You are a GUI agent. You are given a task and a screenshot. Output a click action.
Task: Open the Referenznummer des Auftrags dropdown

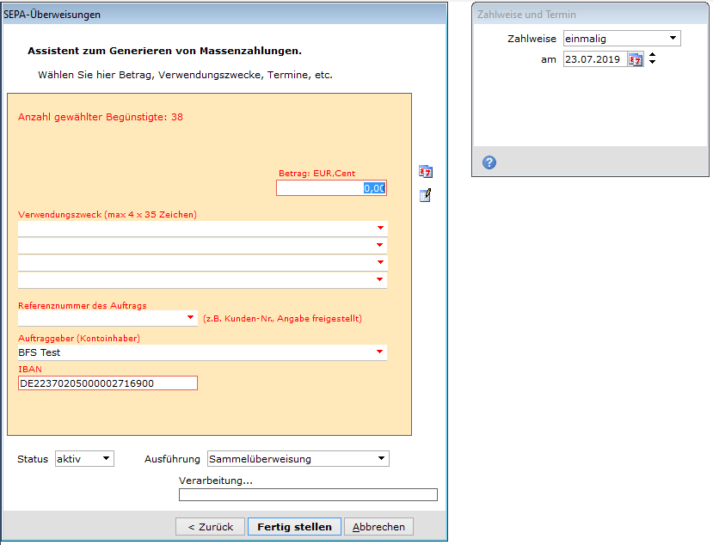click(x=191, y=318)
